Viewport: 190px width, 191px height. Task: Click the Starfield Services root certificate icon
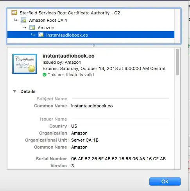coord(14,13)
